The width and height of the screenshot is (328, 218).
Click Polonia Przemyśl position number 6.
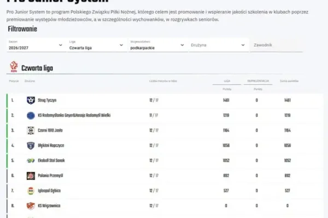coord(13,175)
